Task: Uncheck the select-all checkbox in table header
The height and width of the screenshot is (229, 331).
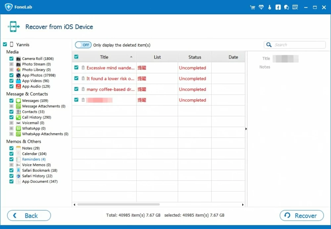Action: 76,57
